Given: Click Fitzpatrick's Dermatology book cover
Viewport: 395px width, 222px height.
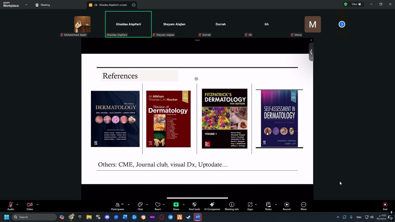Looking at the screenshot, I should tap(224, 118).
